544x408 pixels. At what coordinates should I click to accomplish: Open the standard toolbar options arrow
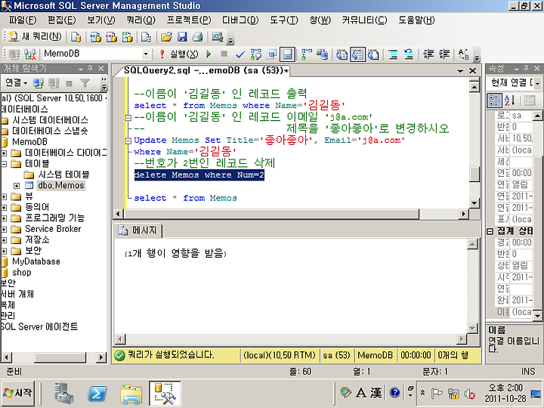[x=230, y=39]
